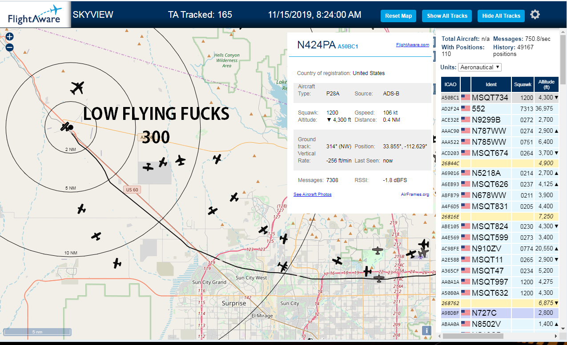
Task: Select the N9299B aircraft row
Action: point(500,119)
